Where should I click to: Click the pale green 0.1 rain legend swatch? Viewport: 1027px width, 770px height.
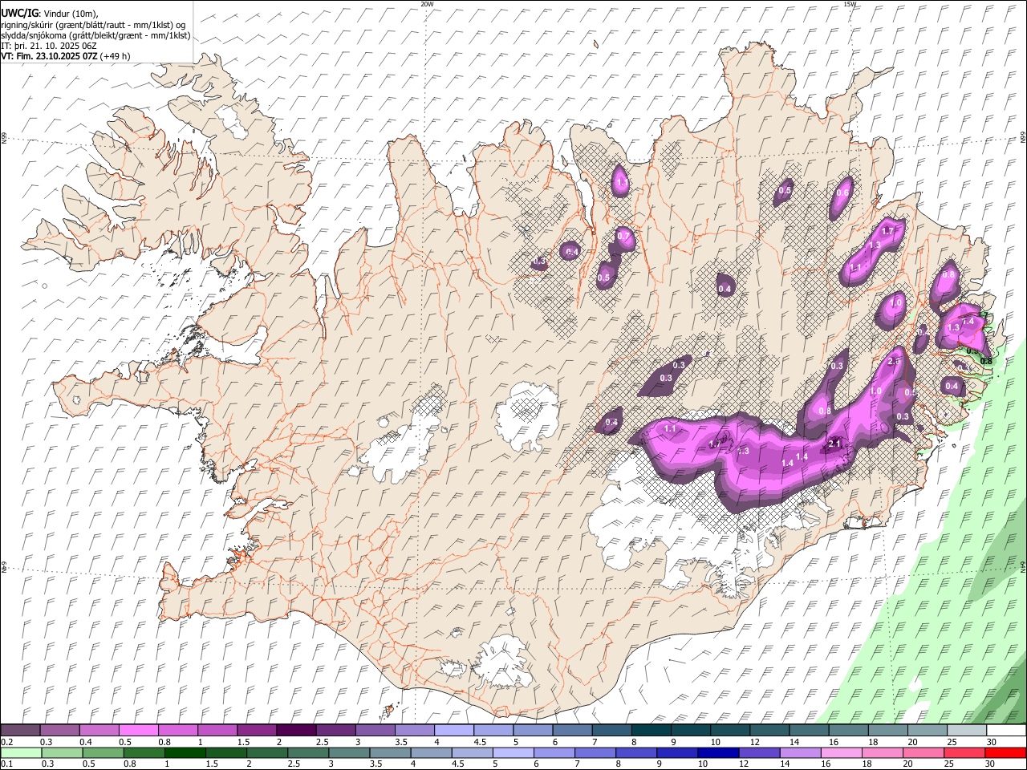(x=21, y=753)
